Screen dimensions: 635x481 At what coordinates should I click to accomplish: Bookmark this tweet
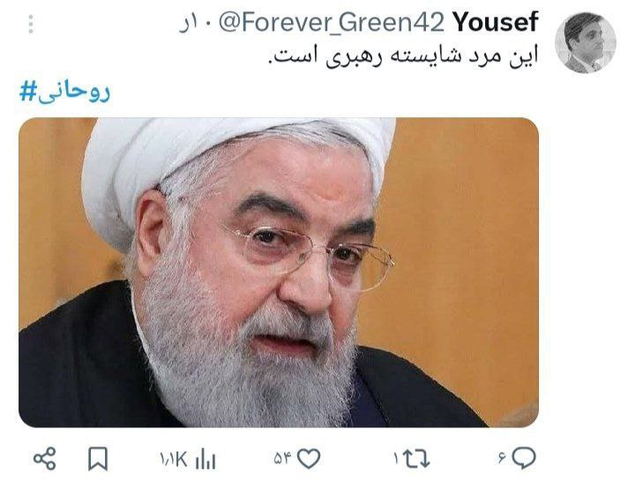pyautogui.click(x=98, y=459)
